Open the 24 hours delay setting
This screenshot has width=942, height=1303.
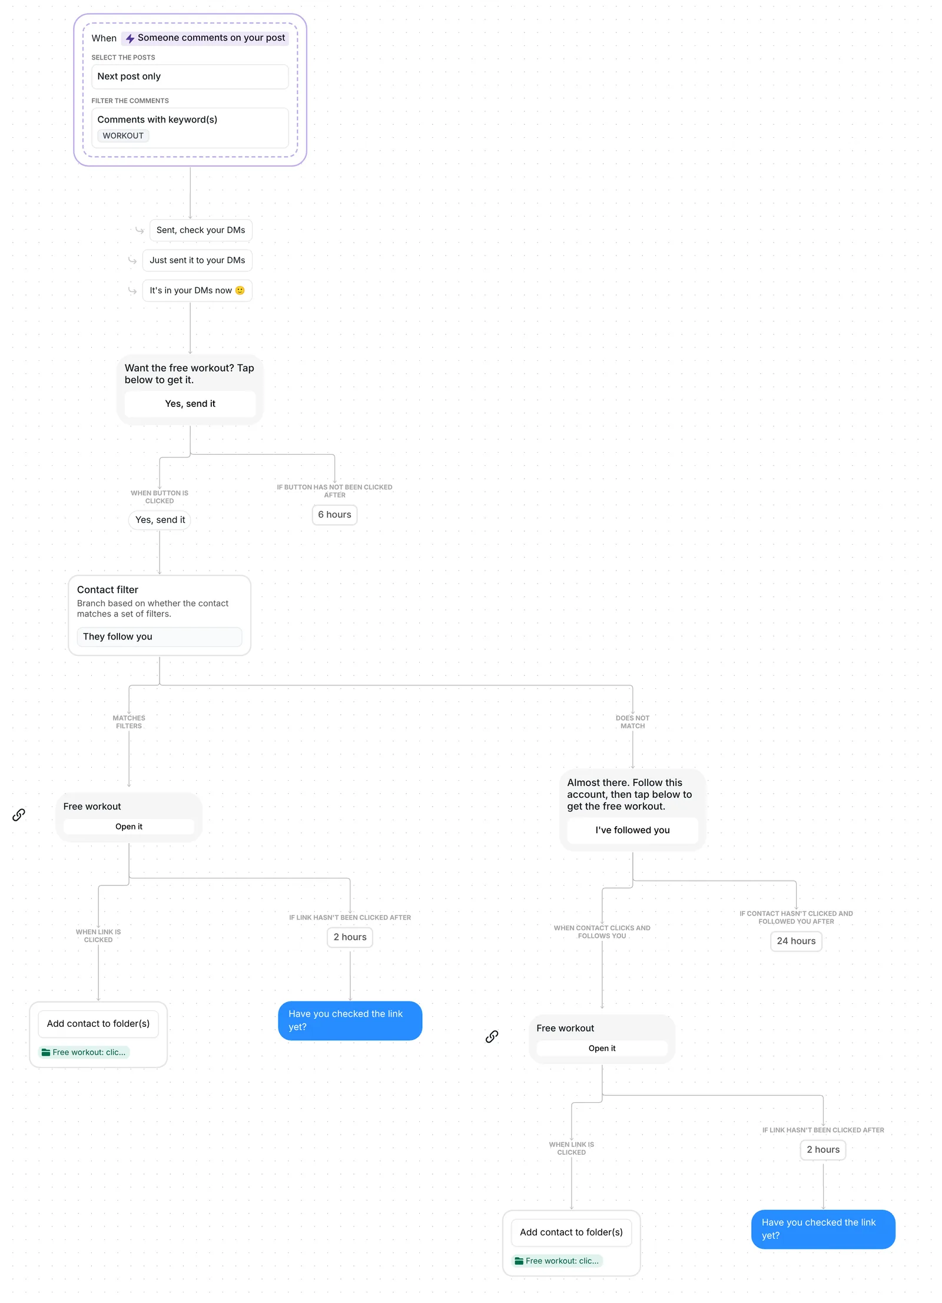796,941
